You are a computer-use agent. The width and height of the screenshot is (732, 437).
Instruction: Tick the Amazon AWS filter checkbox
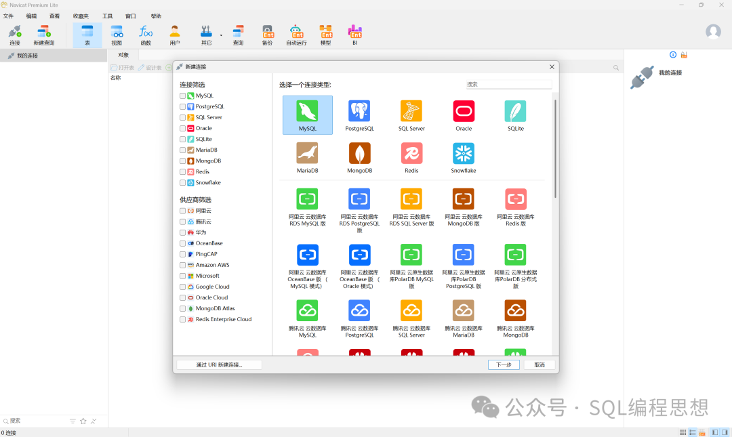point(182,265)
